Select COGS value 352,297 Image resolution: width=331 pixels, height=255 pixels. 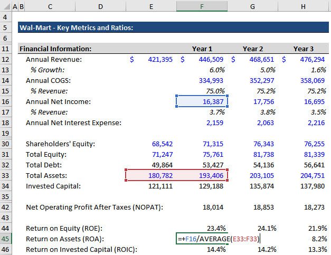[x=262, y=80]
